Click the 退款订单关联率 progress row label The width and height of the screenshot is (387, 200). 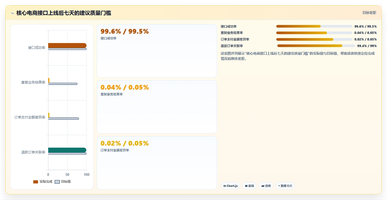tap(232, 46)
